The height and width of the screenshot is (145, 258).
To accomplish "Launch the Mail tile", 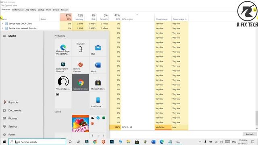I will point(98,48).
